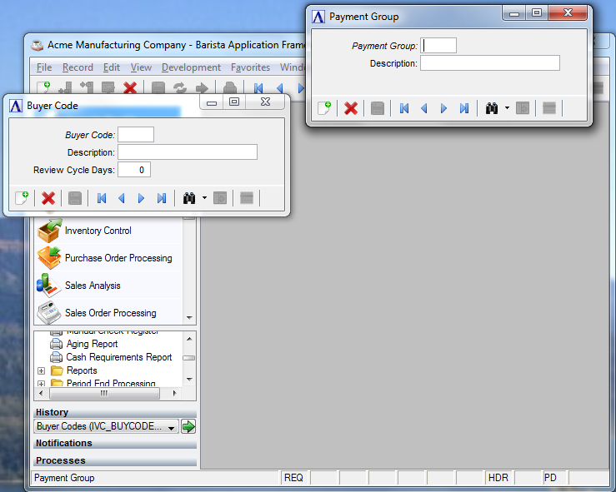Open Sales Analysis module

(x=108, y=286)
